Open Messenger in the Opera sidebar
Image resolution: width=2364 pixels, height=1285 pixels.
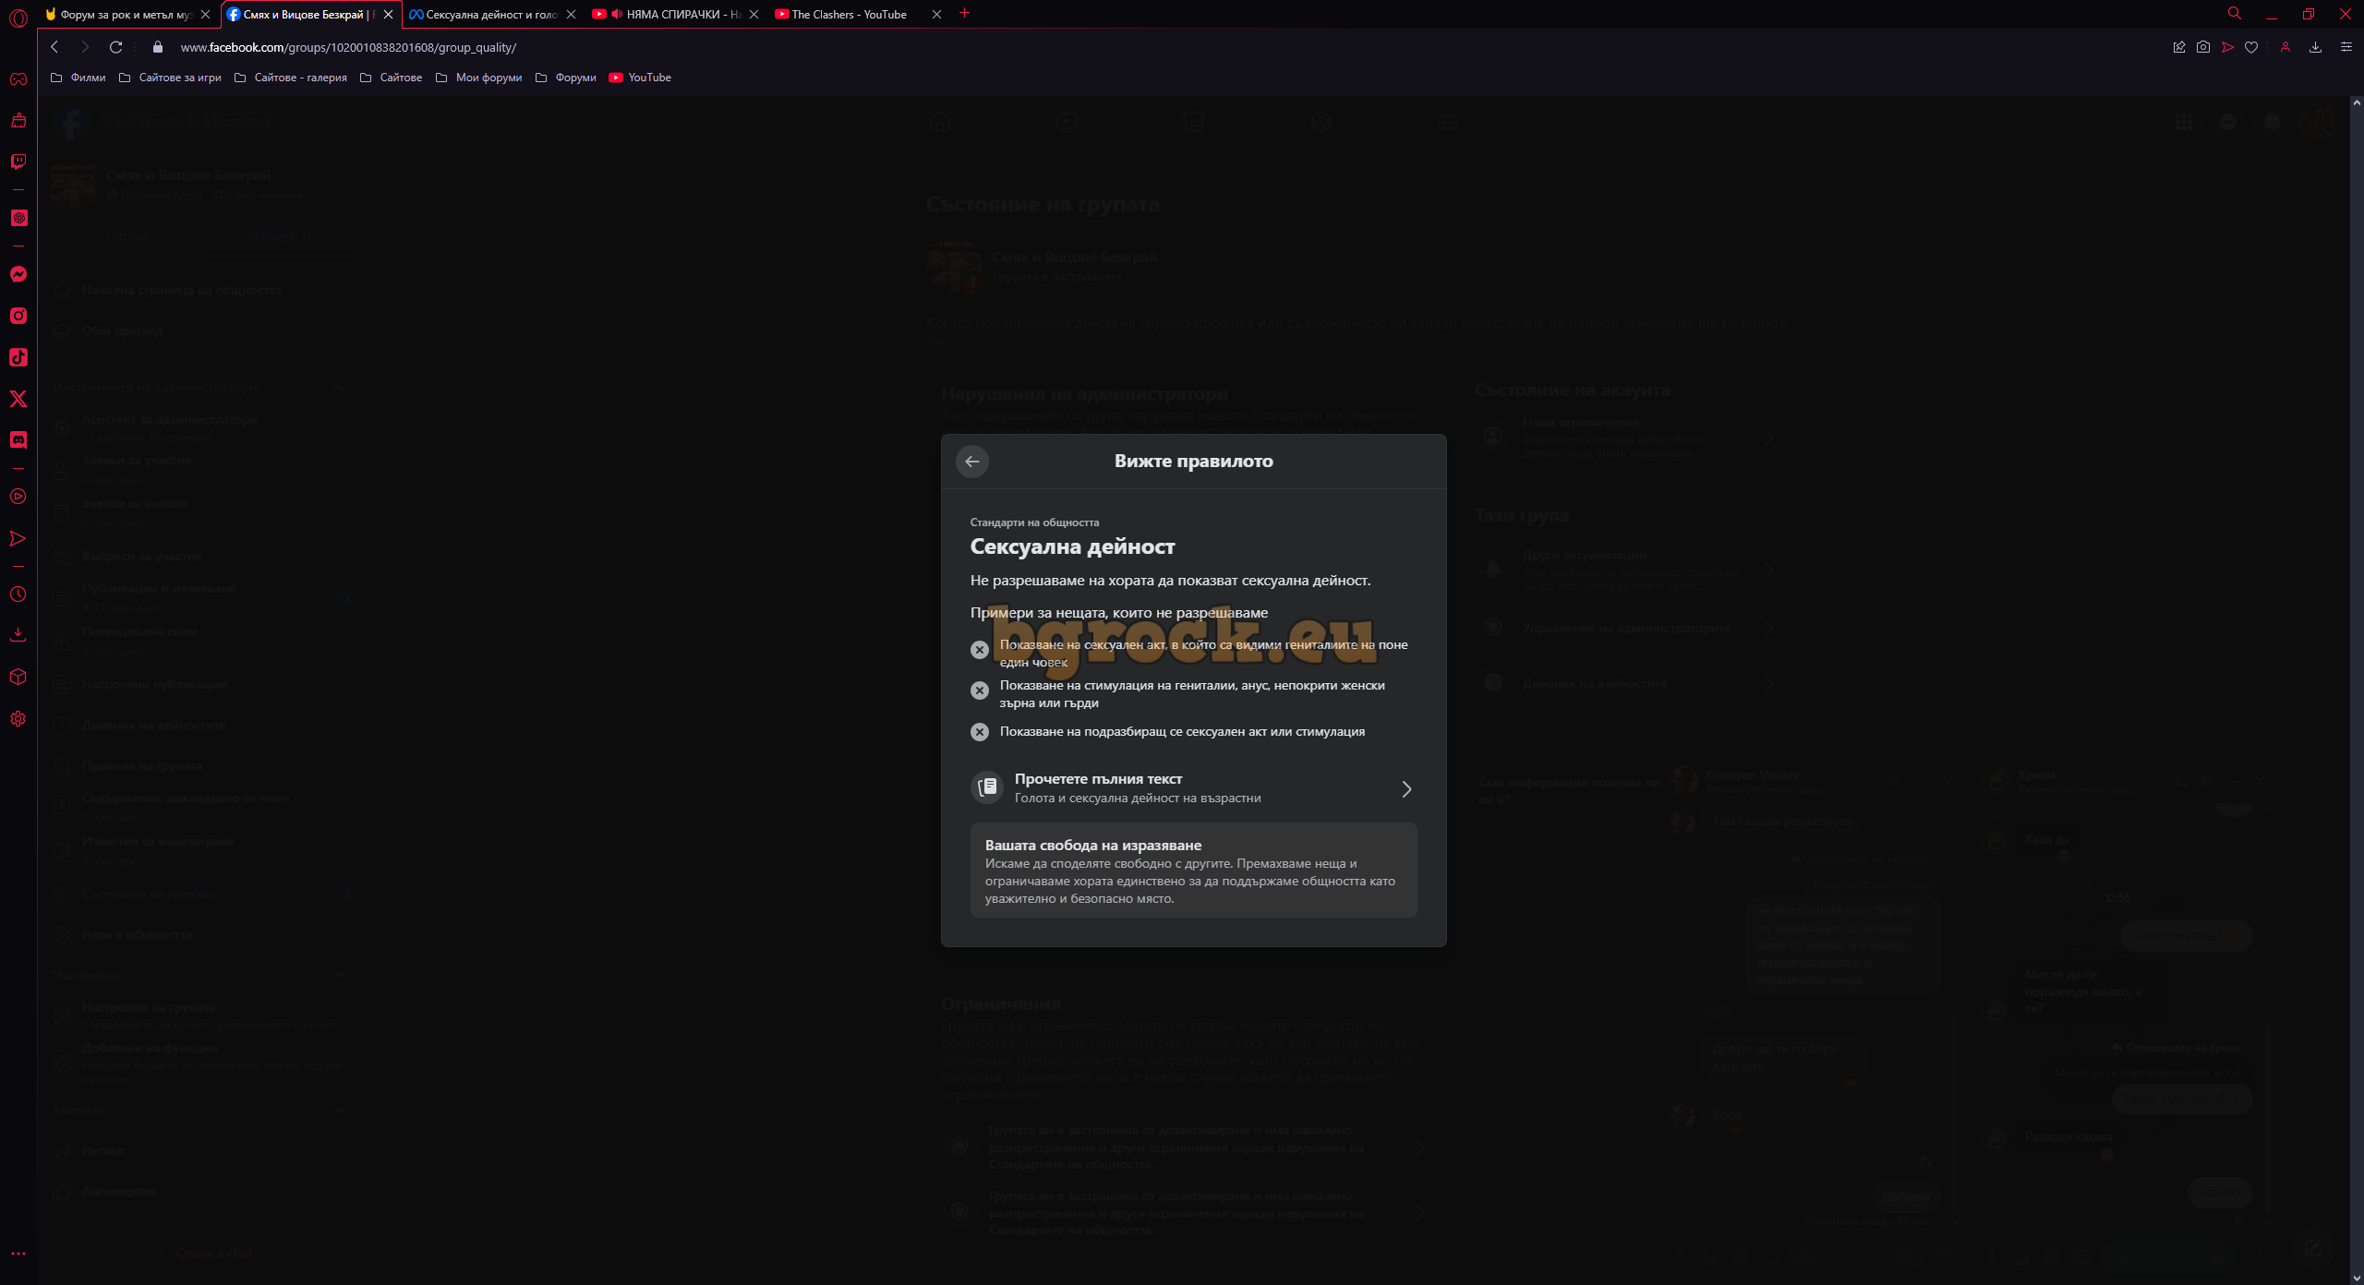tap(18, 274)
